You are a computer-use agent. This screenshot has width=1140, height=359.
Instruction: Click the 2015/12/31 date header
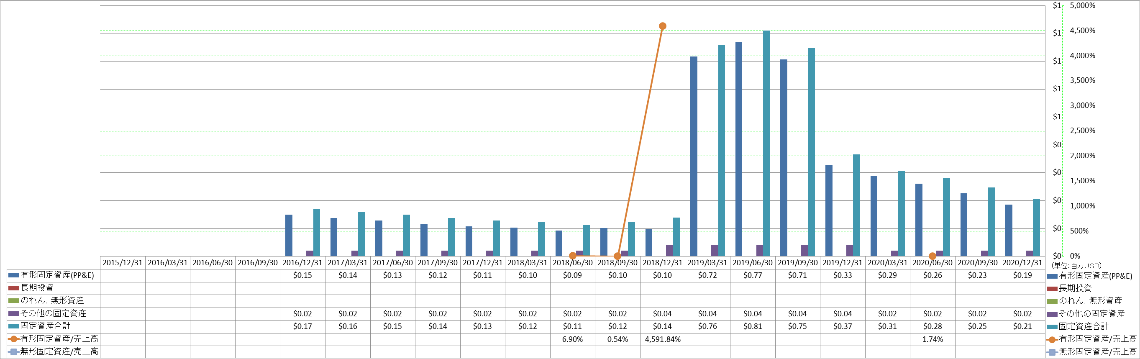click(x=123, y=262)
